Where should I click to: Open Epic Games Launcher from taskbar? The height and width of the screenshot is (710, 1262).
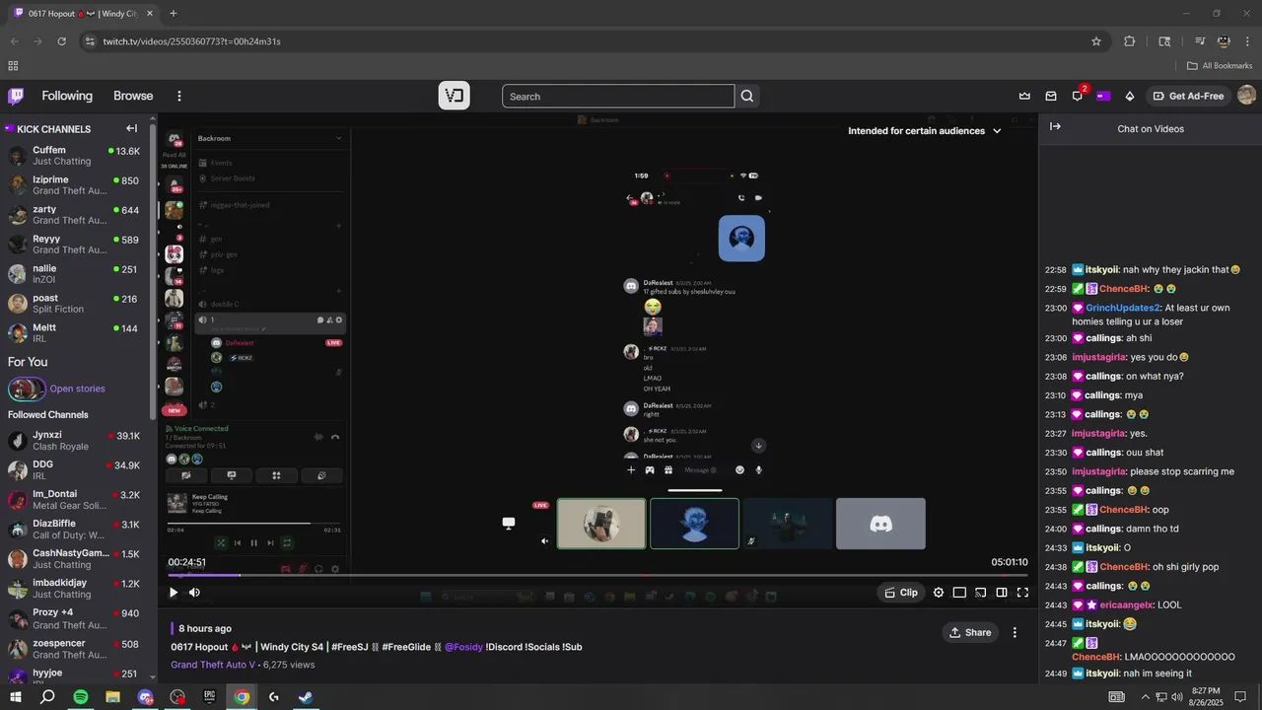coord(209,697)
